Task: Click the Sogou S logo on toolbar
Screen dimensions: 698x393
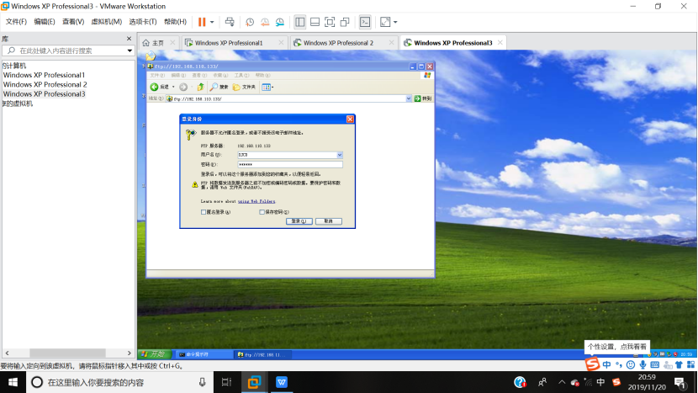Action: pyautogui.click(x=593, y=364)
